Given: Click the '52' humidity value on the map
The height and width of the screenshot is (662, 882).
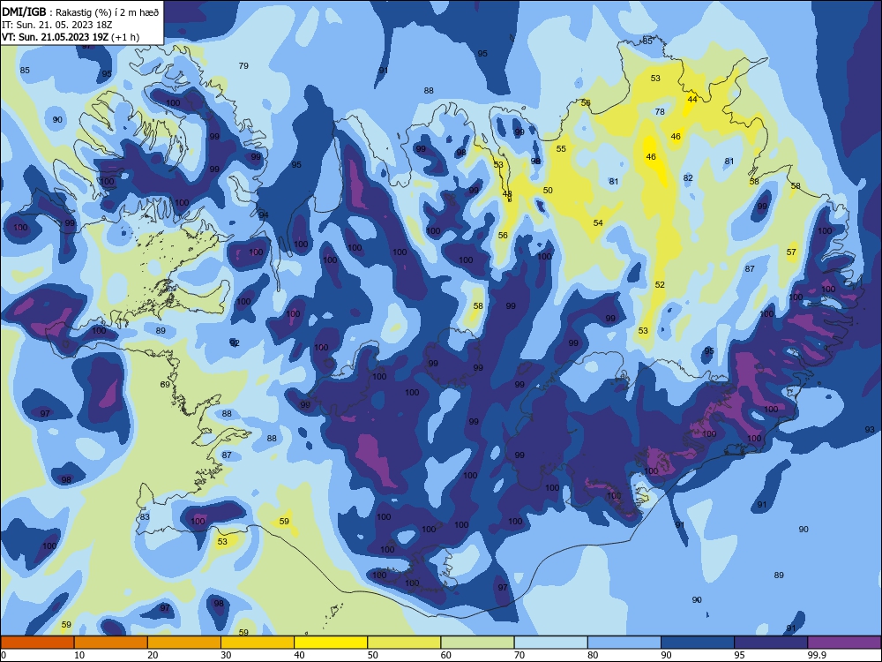Looking at the screenshot, I should pos(660,285).
